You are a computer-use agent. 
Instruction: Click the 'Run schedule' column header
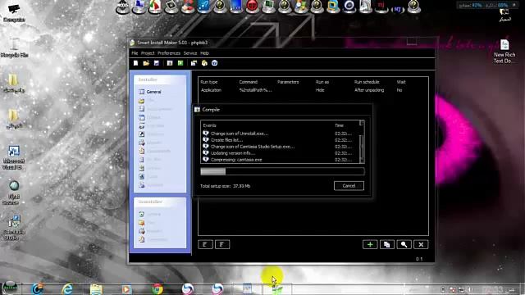tap(367, 82)
